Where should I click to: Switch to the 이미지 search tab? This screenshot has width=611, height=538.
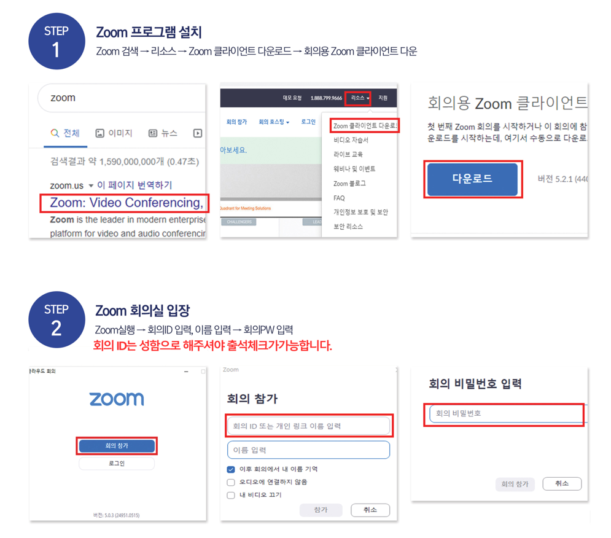114,133
